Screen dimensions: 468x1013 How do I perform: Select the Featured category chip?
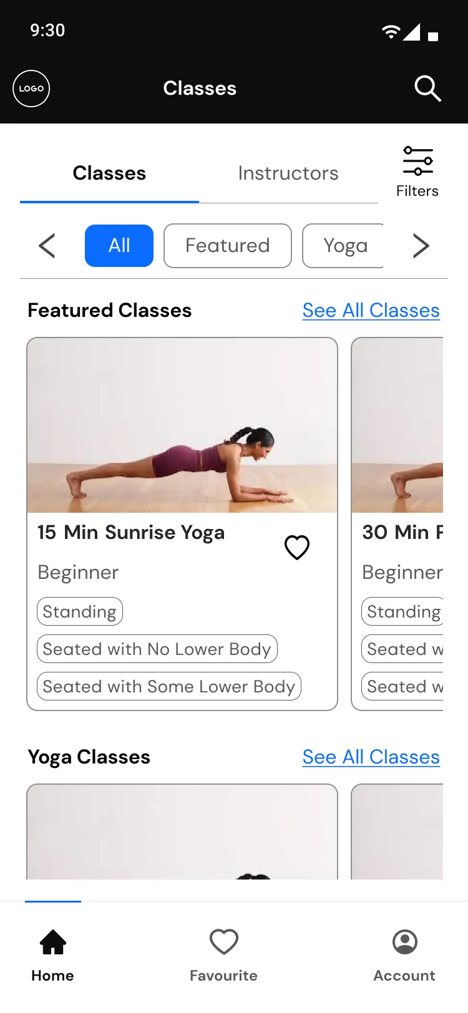[228, 246]
